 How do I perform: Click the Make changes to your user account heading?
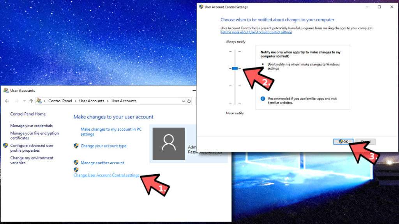tap(113, 117)
